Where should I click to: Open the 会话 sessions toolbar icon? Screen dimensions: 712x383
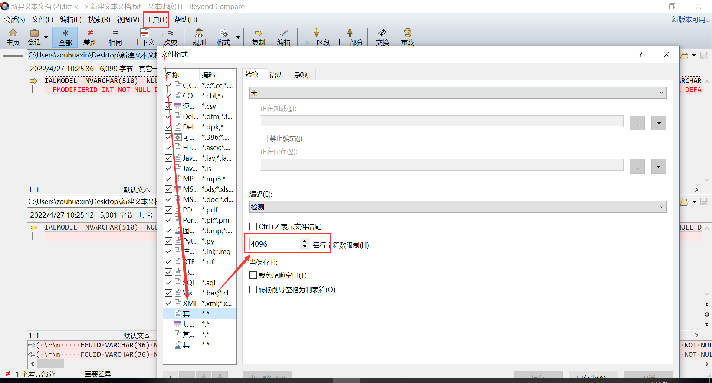pyautogui.click(x=35, y=37)
